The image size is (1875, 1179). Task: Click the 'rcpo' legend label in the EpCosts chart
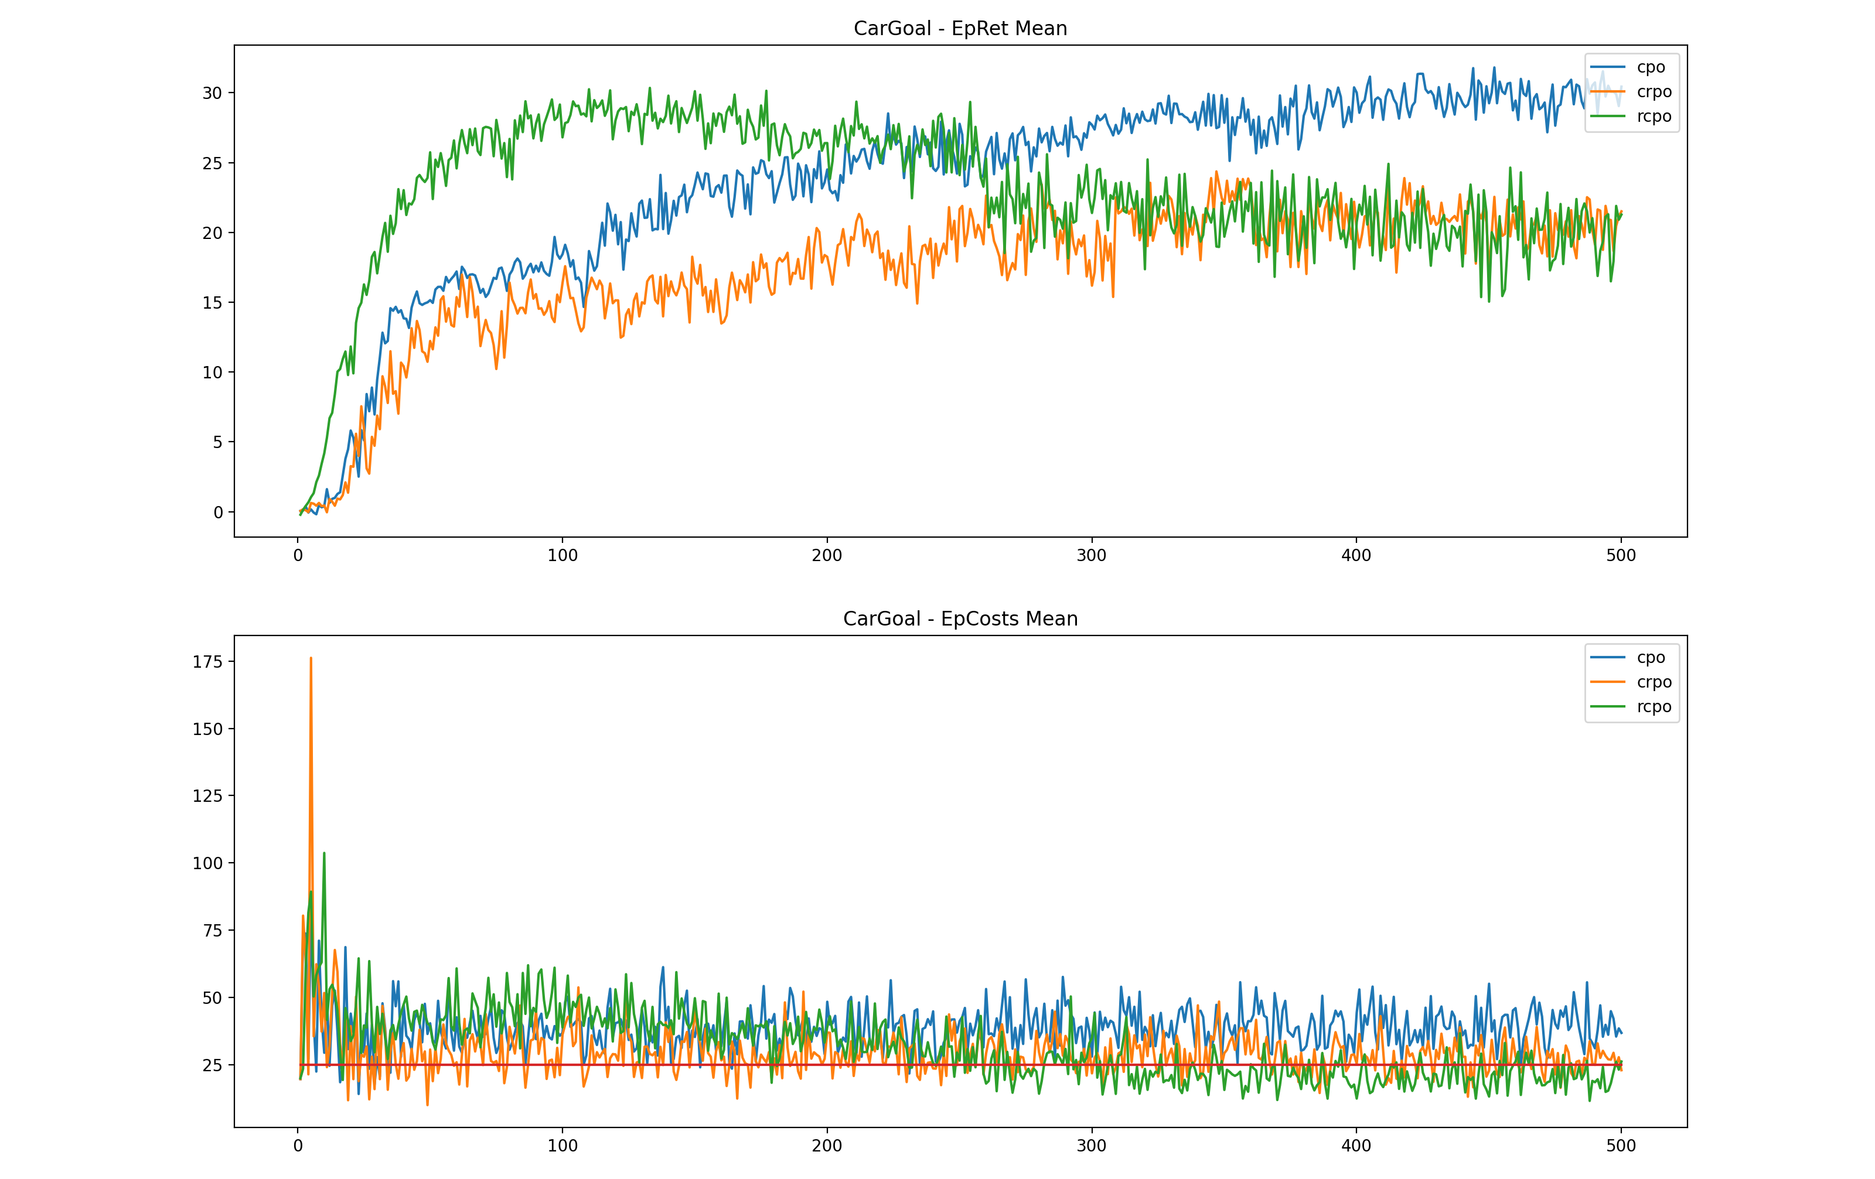point(1654,706)
